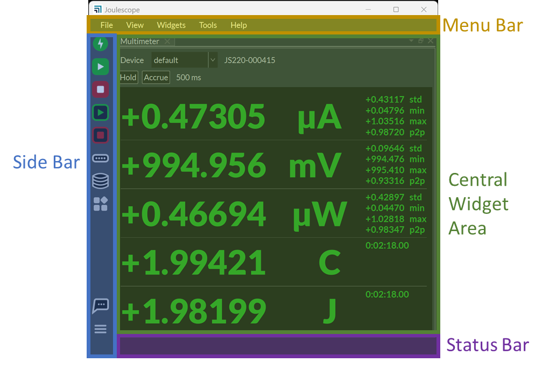This screenshot has height=369, width=542.
Task: Open the File menu
Action: (x=107, y=25)
